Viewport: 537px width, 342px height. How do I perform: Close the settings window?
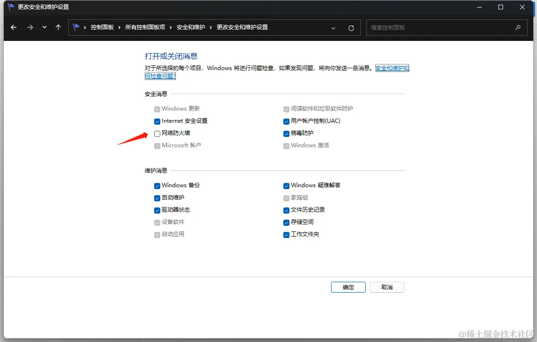522,7
